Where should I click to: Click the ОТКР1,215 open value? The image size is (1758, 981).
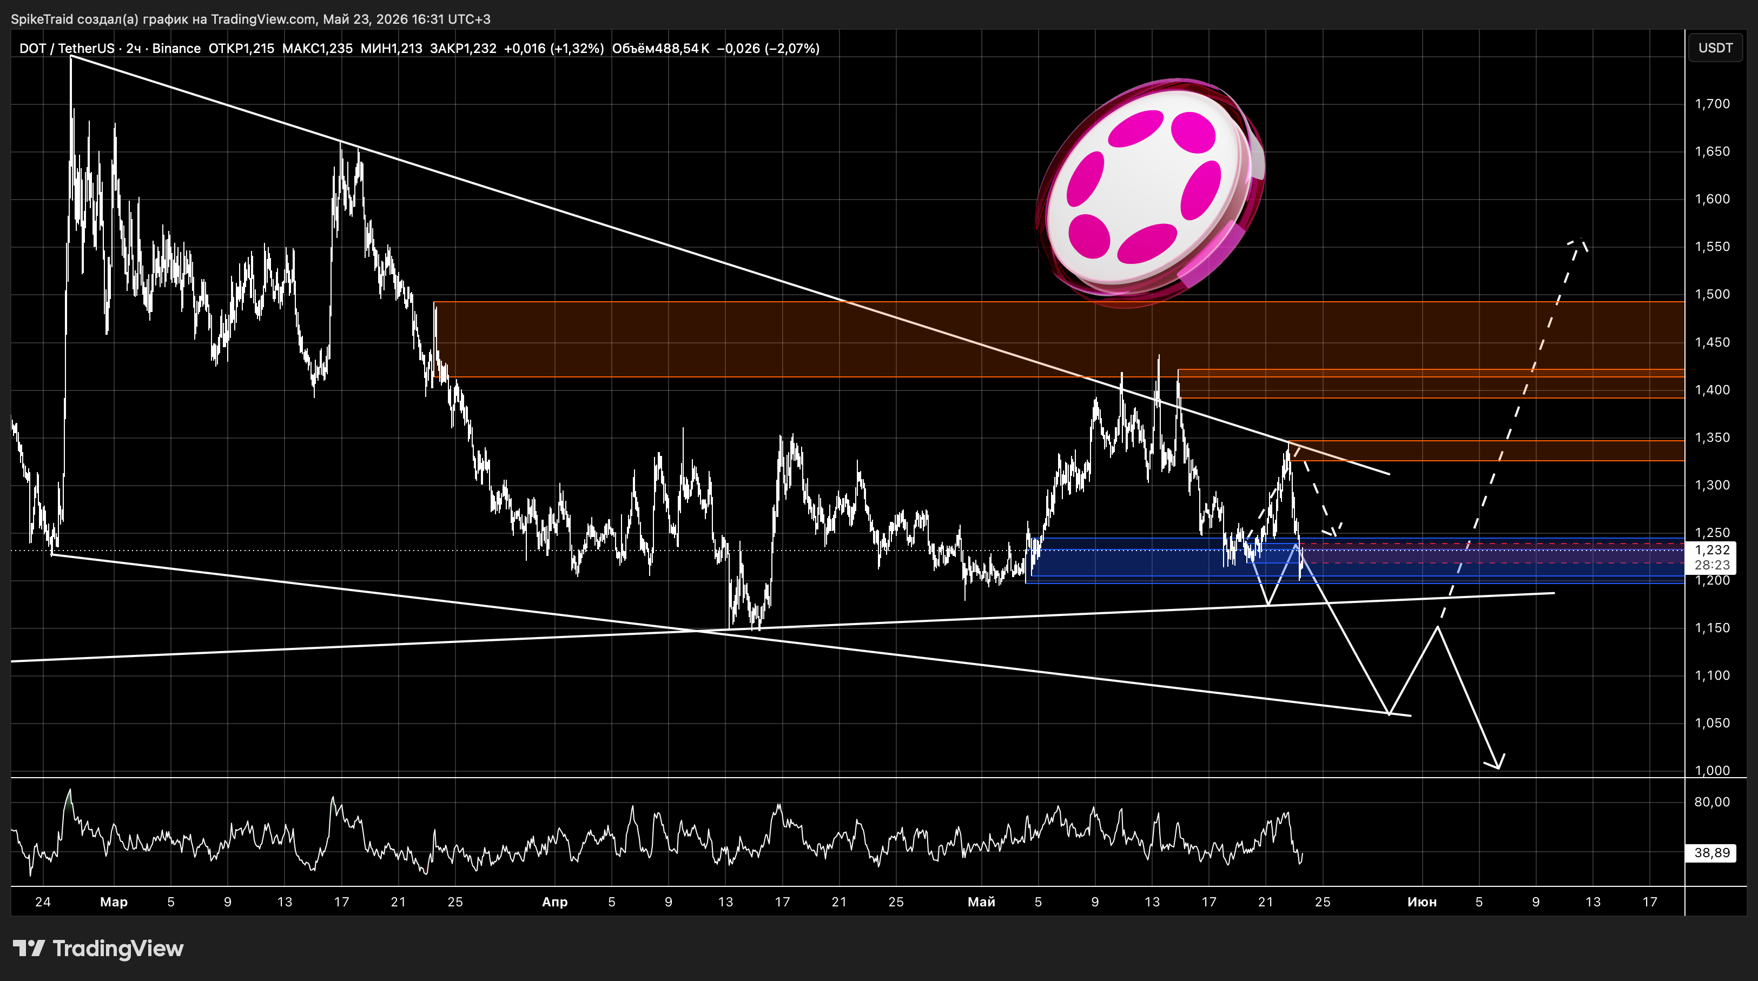[x=241, y=49]
